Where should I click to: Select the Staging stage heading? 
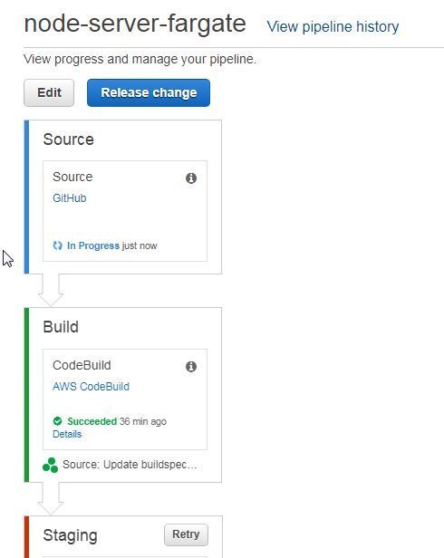70,535
